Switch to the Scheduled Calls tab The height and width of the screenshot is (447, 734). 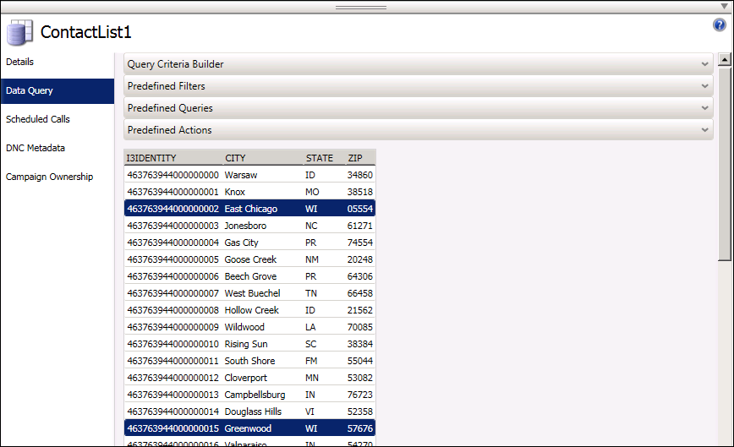click(38, 119)
